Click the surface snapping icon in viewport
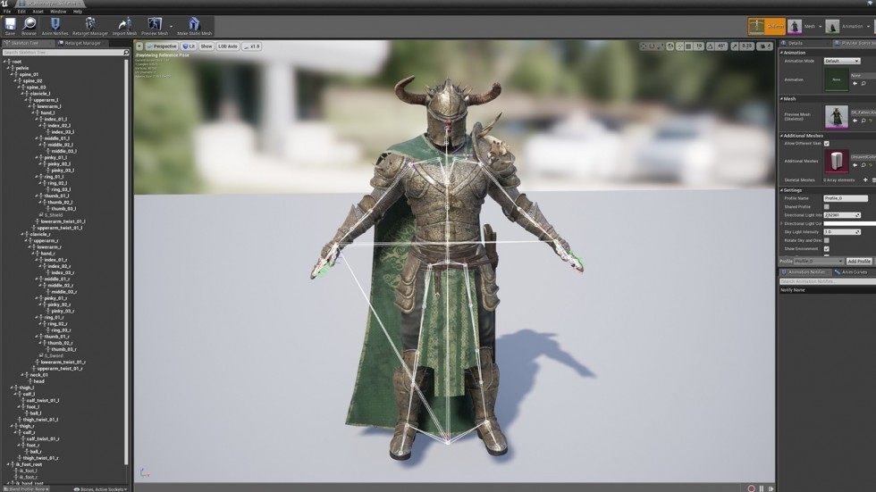The width and height of the screenshot is (876, 492). coord(679,46)
